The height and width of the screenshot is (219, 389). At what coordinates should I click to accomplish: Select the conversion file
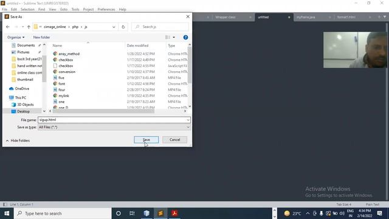click(x=67, y=72)
